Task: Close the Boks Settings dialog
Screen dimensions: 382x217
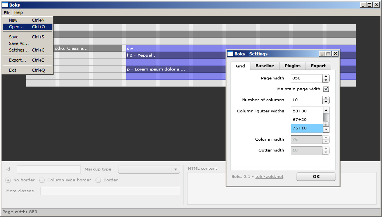Action: tap(335, 54)
